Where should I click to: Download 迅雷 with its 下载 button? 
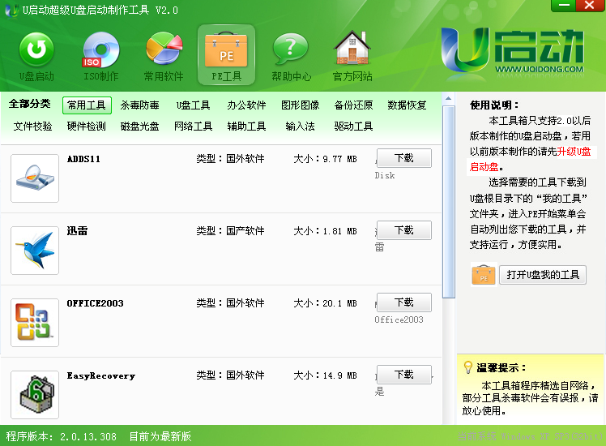(404, 230)
